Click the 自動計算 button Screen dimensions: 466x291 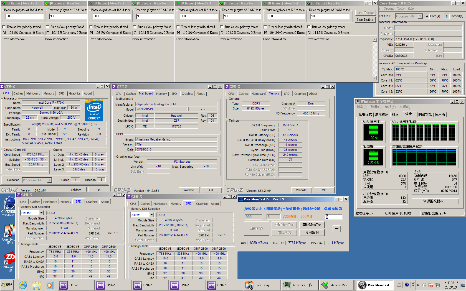point(256,229)
